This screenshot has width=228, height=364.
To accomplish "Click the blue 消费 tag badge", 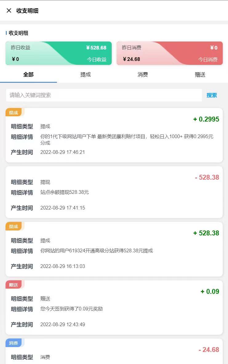I will 14,343.
